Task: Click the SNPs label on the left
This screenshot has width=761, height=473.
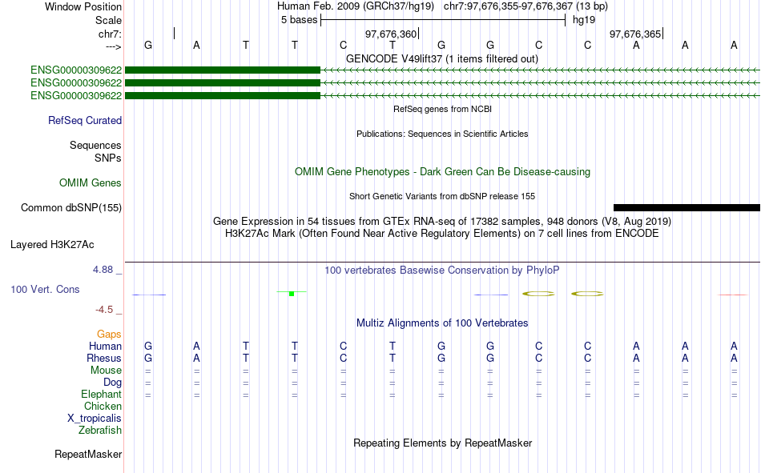Action: pos(108,158)
